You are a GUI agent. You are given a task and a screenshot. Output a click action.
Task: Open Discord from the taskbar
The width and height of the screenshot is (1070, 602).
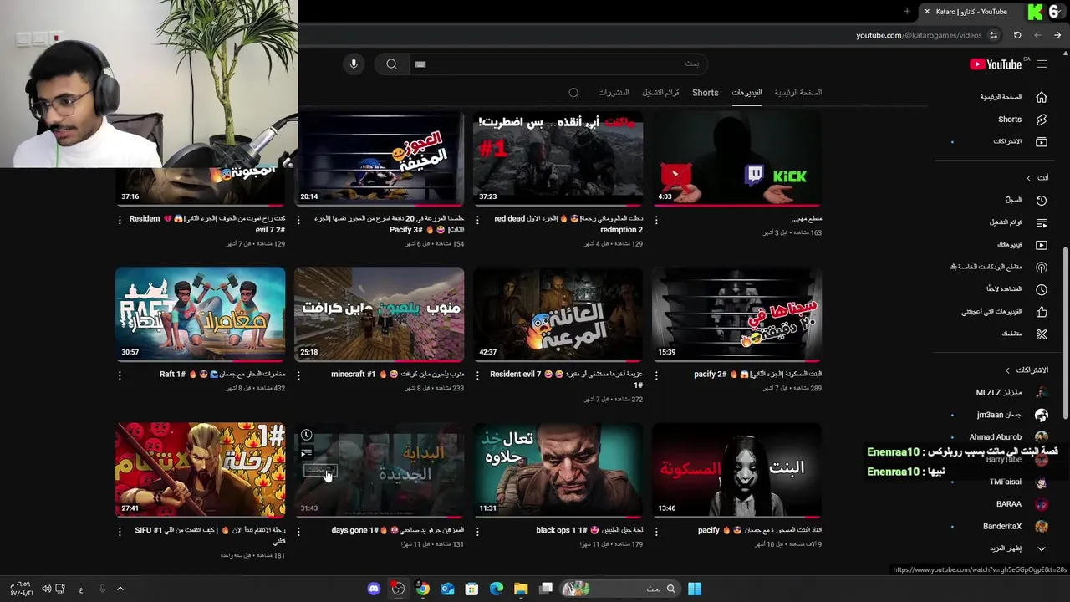click(374, 589)
